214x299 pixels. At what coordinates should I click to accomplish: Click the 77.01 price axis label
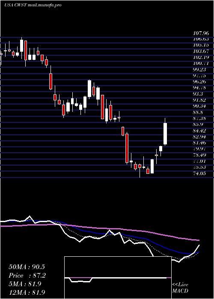[x=199, y=161]
